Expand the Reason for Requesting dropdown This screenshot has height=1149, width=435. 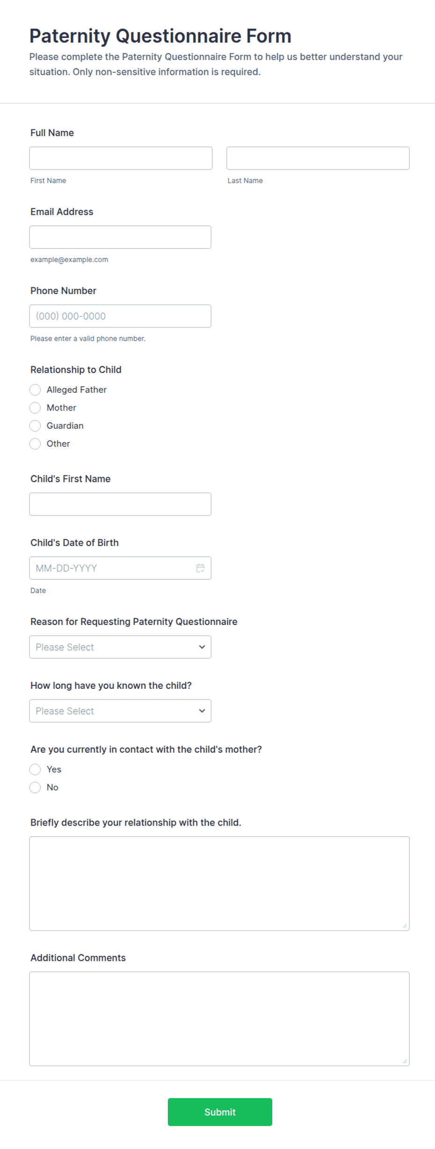[120, 647]
